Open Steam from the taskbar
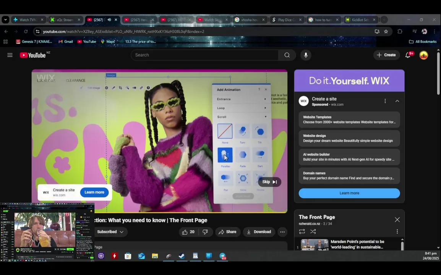Viewport: 441px width, 275px height. tap(182, 256)
